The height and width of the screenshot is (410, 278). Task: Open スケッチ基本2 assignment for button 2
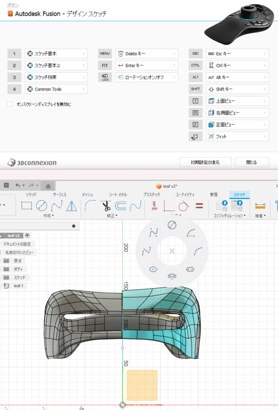click(x=56, y=65)
